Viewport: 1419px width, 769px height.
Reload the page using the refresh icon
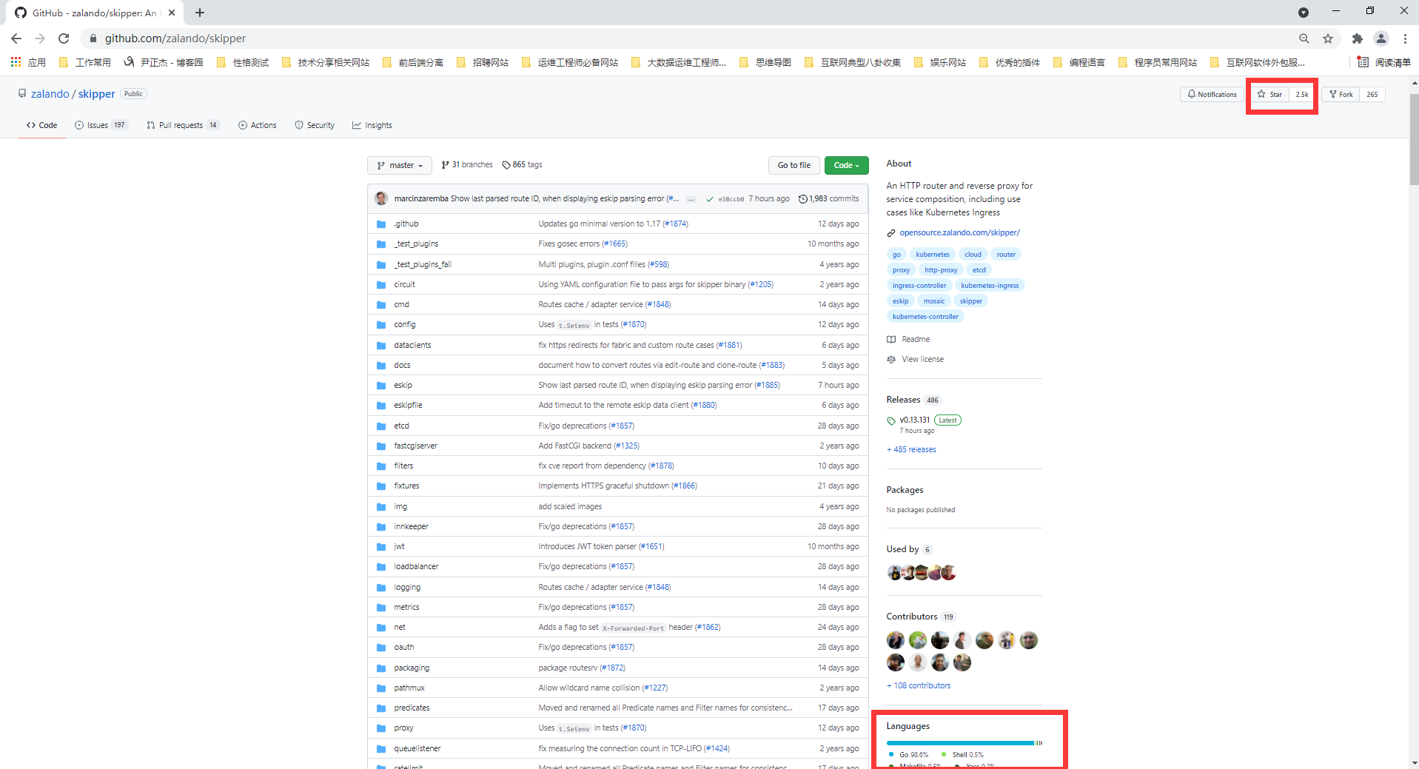[x=64, y=38]
